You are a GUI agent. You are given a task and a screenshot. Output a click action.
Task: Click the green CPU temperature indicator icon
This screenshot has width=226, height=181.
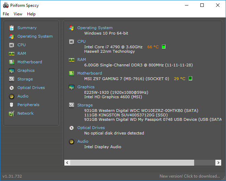pyautogui.click(x=164, y=47)
